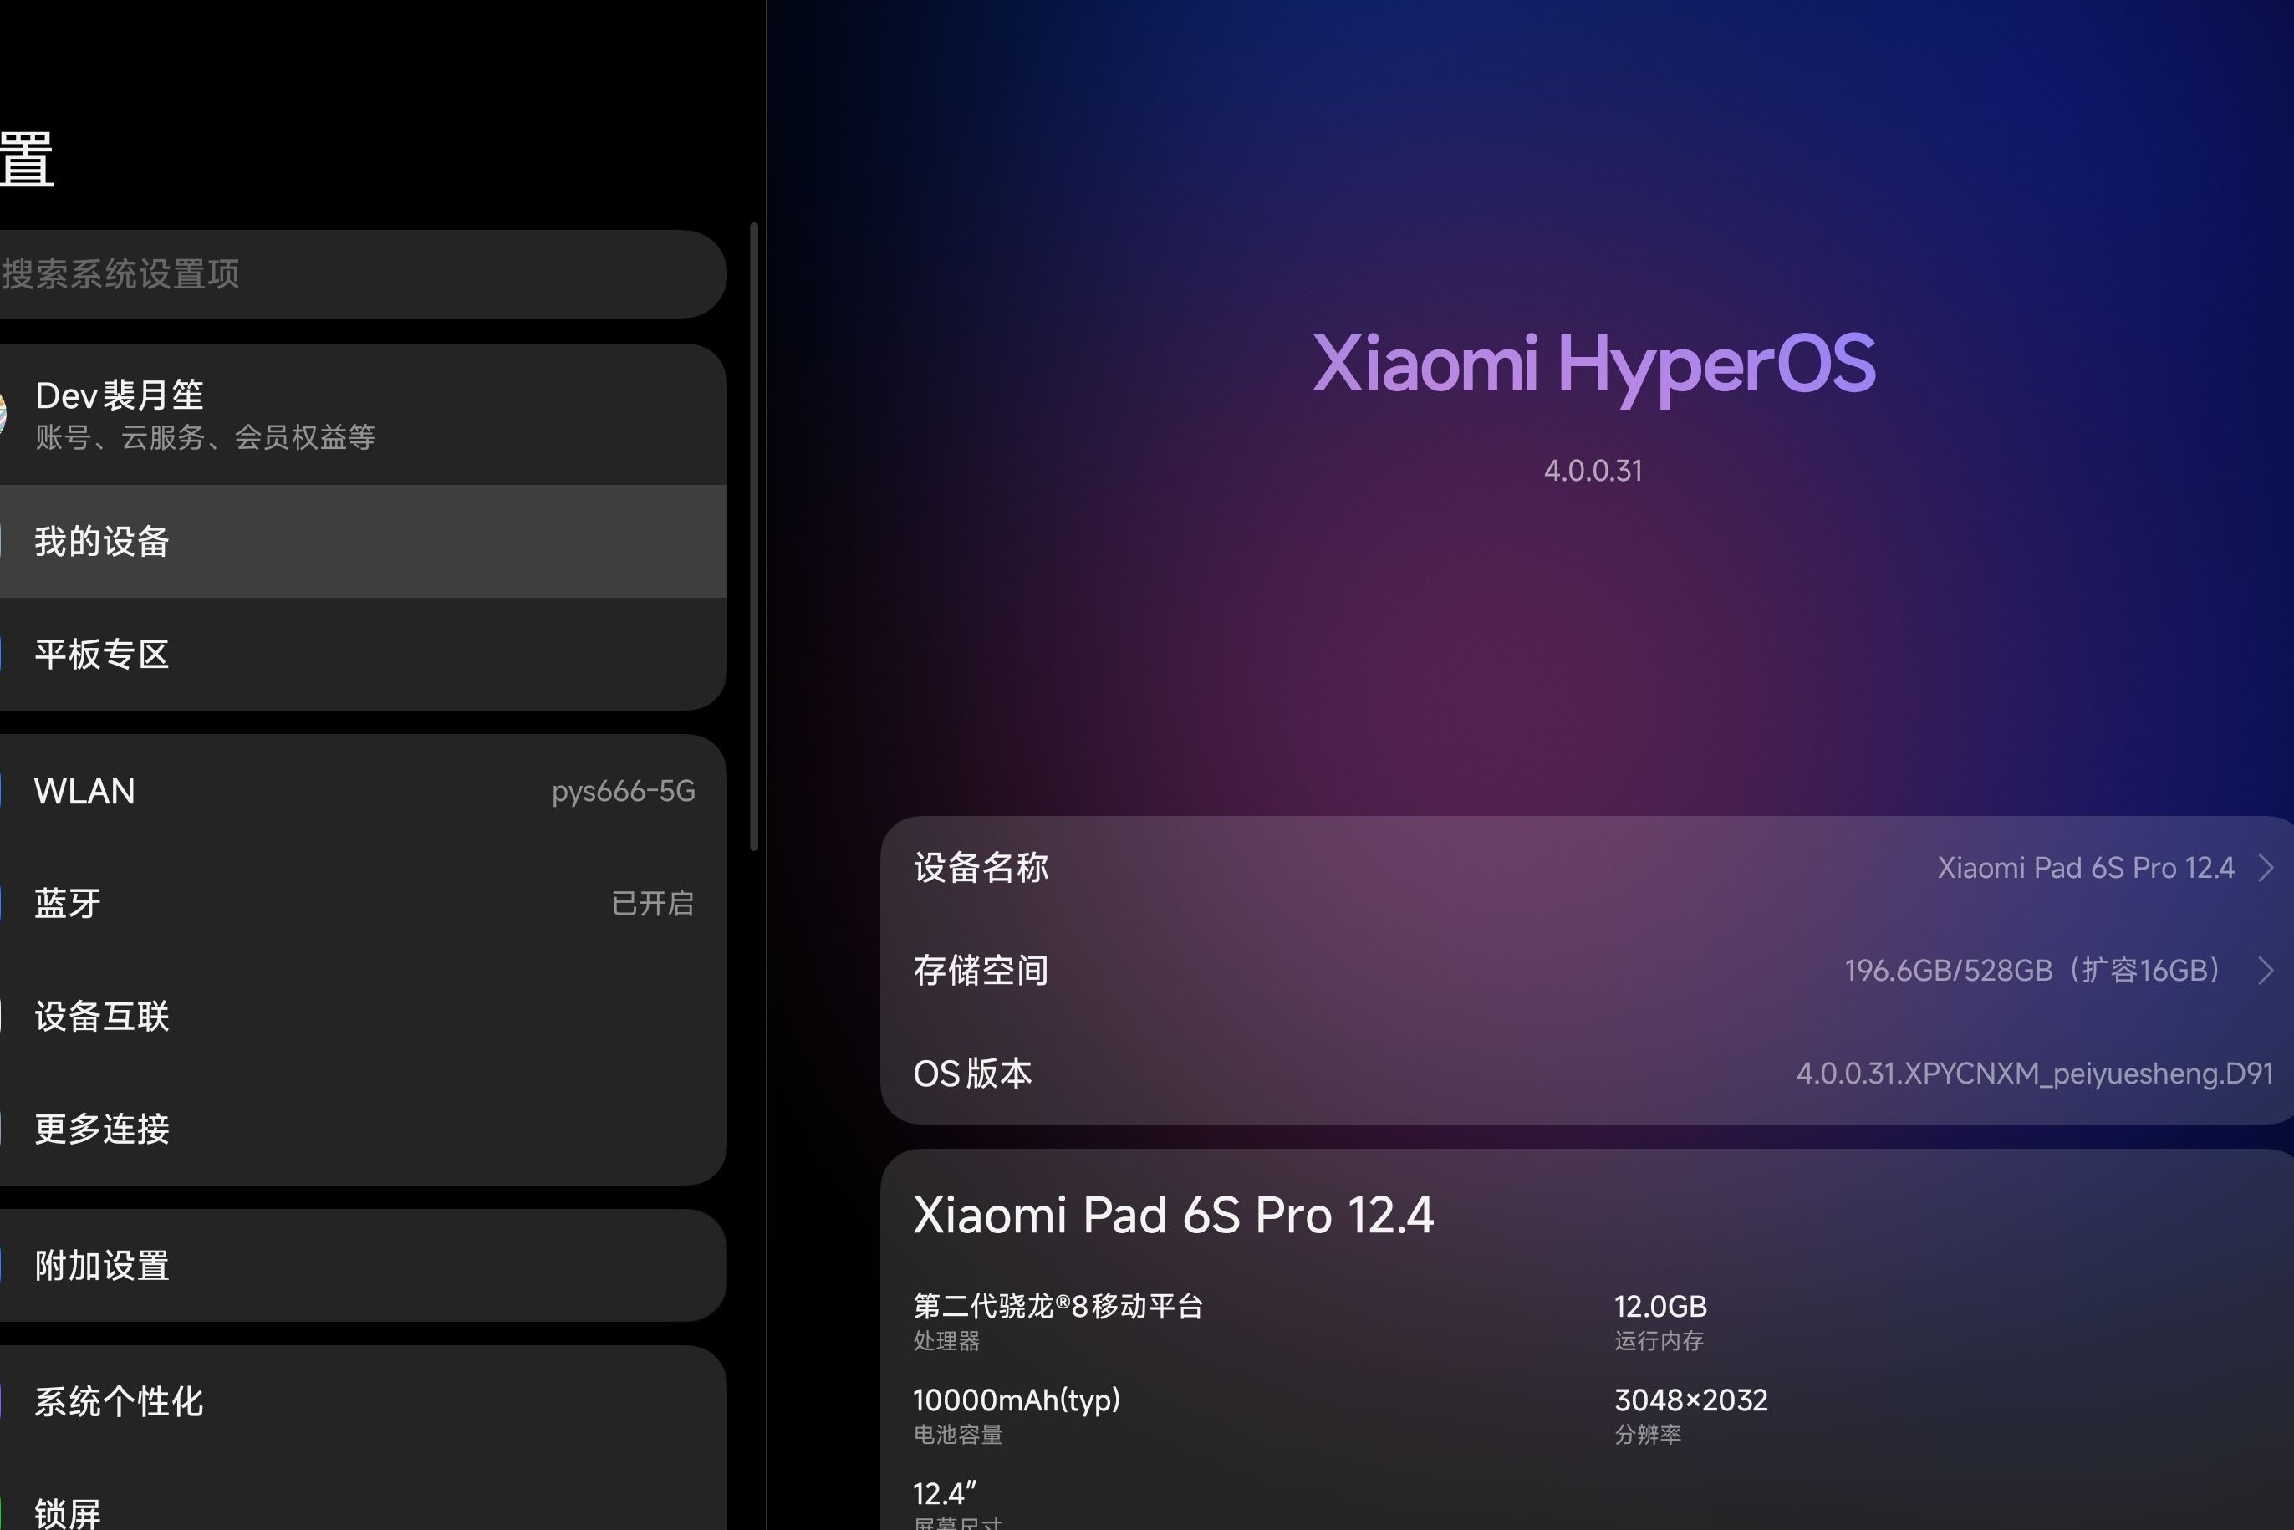Open the 设备名称 row
Image resolution: width=2294 pixels, height=1530 pixels.
tap(1588, 868)
